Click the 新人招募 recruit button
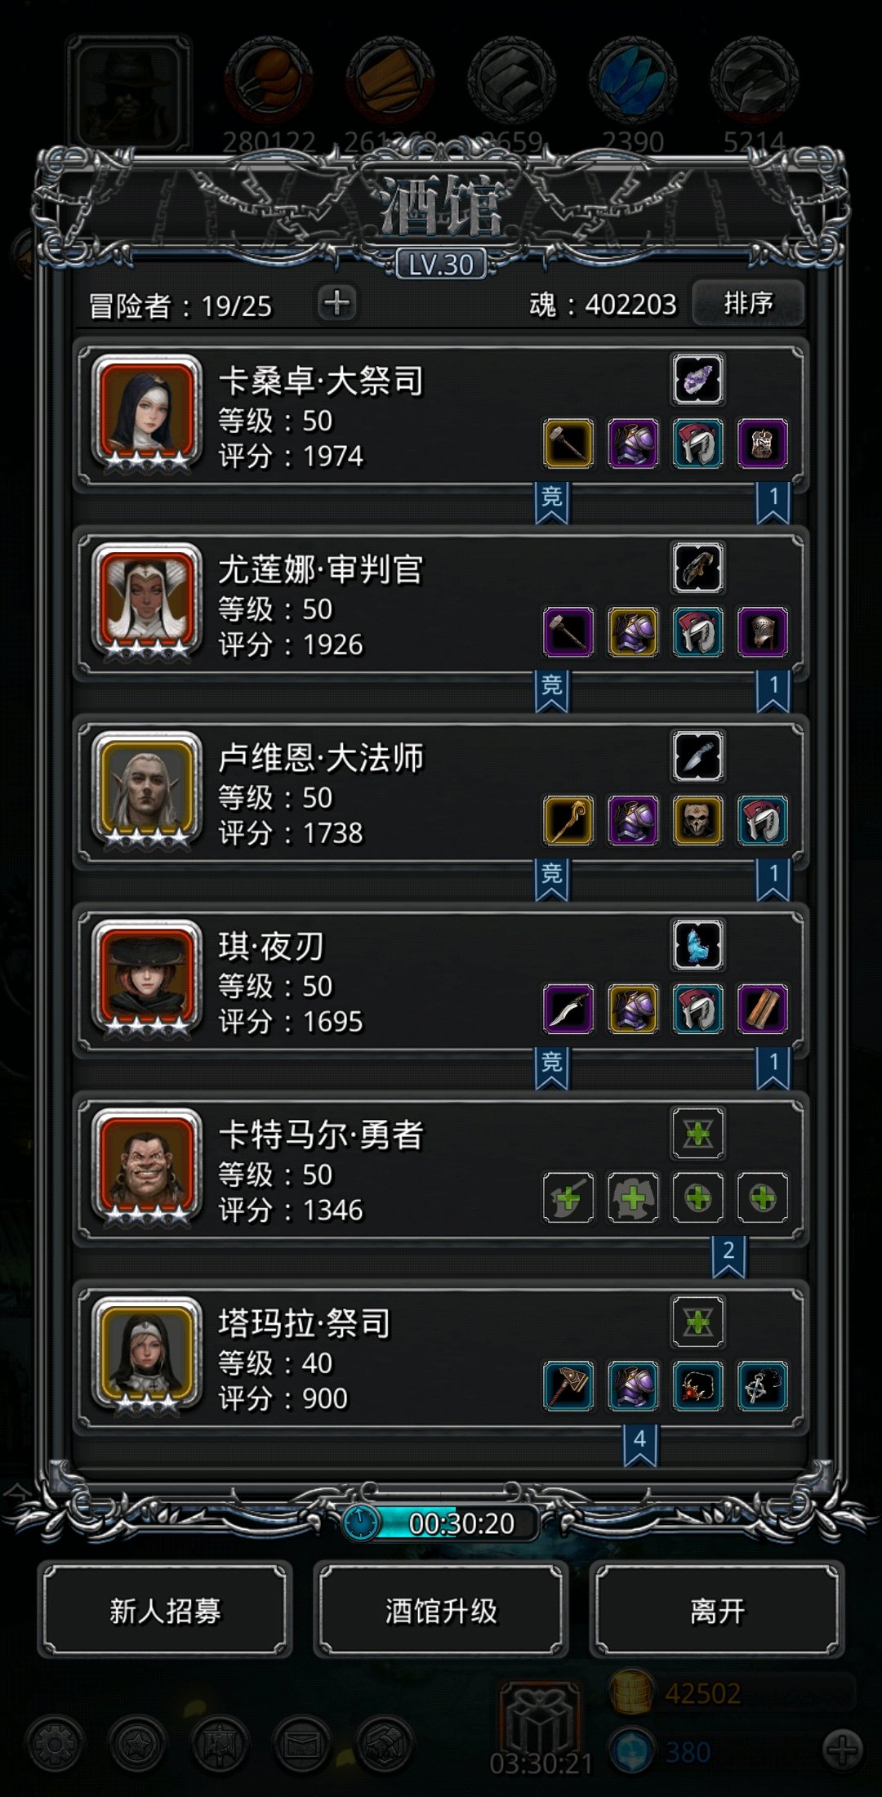Screen dimensions: 882x1797 coord(165,1611)
